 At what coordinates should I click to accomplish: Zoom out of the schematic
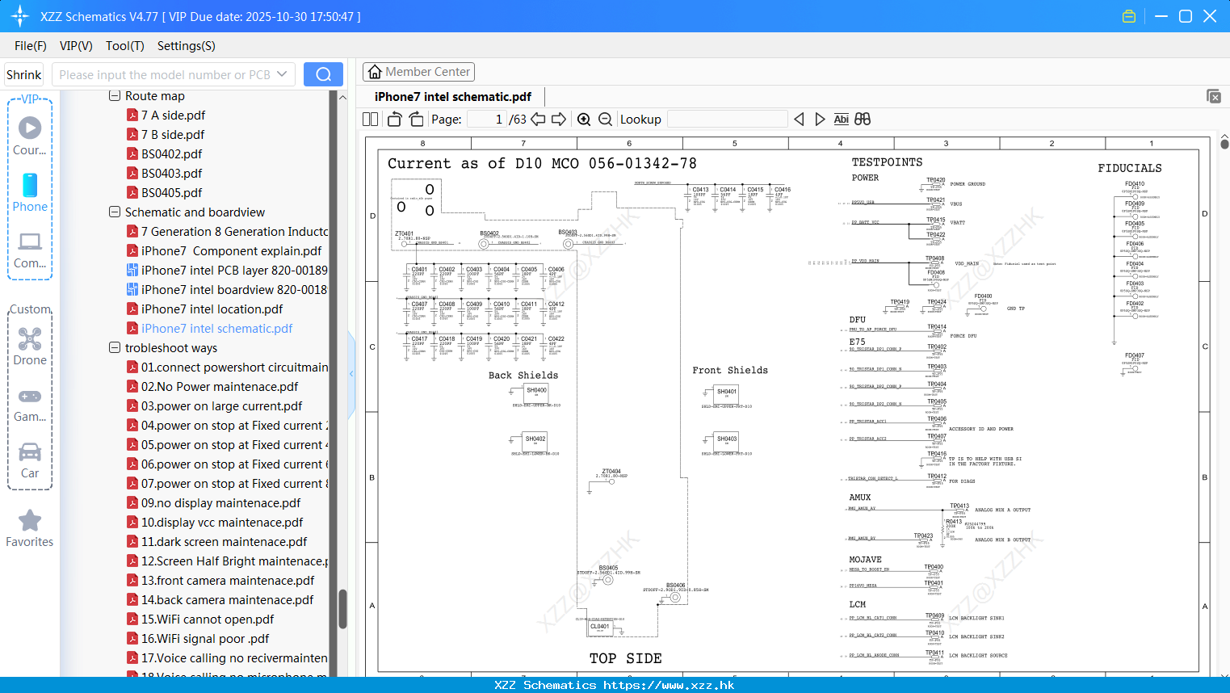click(x=605, y=120)
